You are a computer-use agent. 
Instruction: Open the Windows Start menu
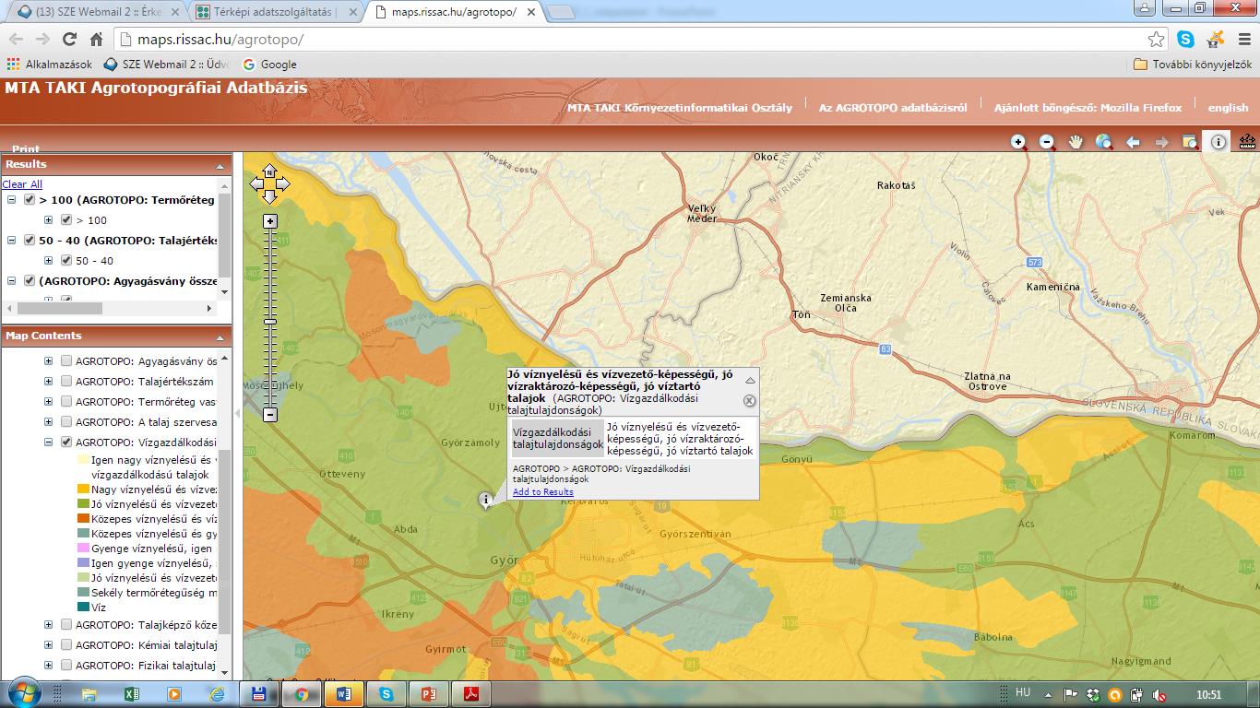tap(22, 692)
